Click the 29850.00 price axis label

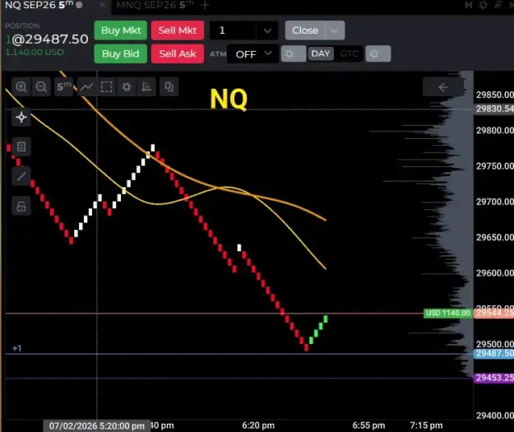click(494, 95)
